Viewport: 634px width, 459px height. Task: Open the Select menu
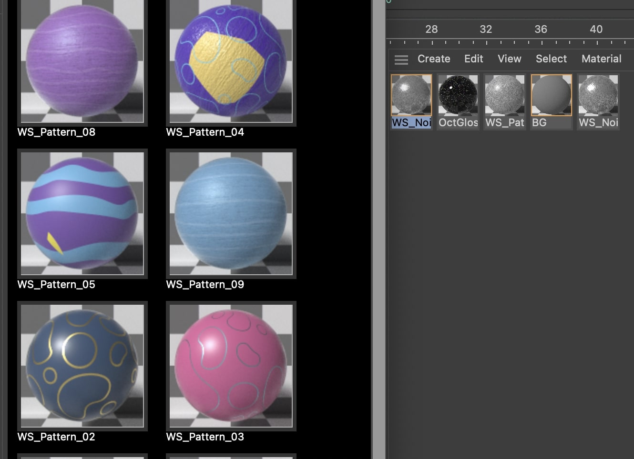click(x=551, y=59)
